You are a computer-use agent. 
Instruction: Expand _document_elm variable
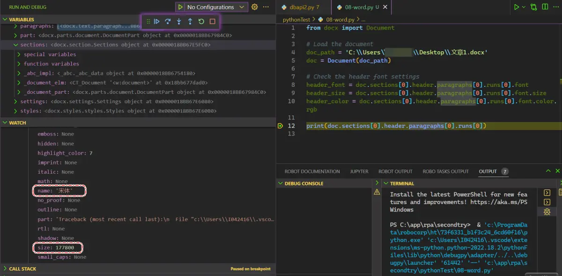tap(19, 83)
